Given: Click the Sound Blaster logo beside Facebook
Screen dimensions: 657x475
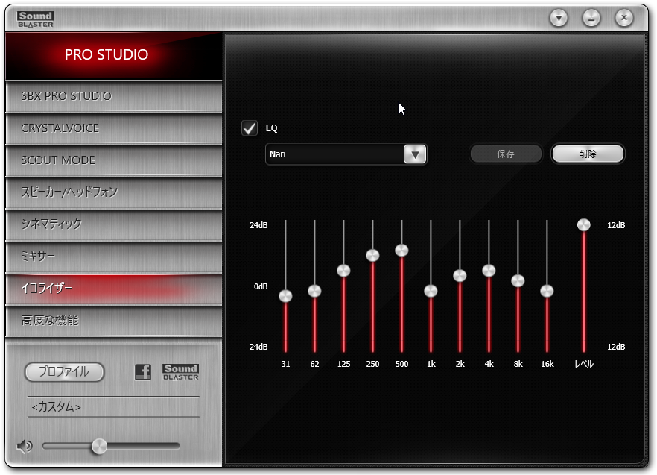Looking at the screenshot, I should (x=180, y=372).
